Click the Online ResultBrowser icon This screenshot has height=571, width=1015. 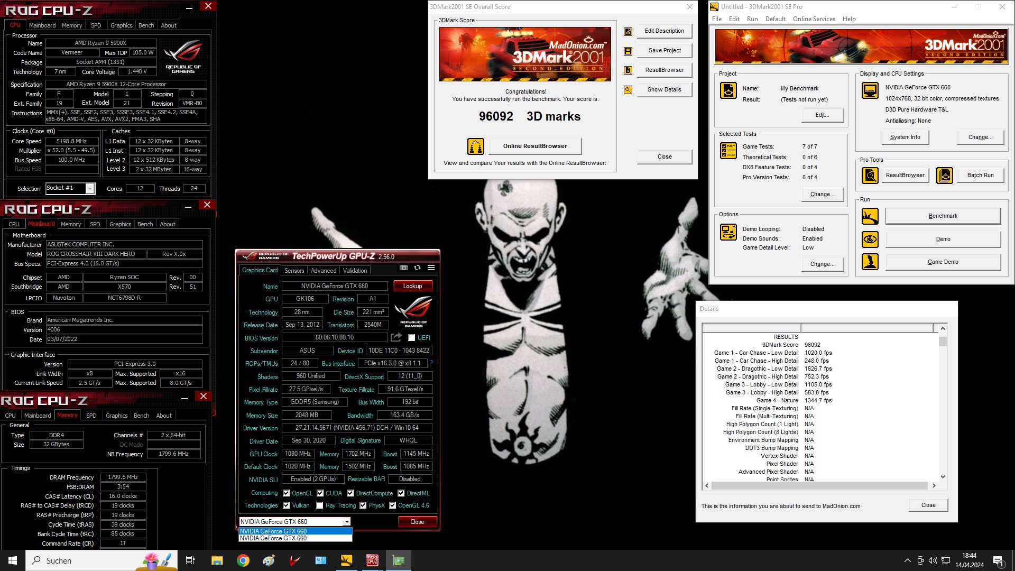(x=476, y=146)
